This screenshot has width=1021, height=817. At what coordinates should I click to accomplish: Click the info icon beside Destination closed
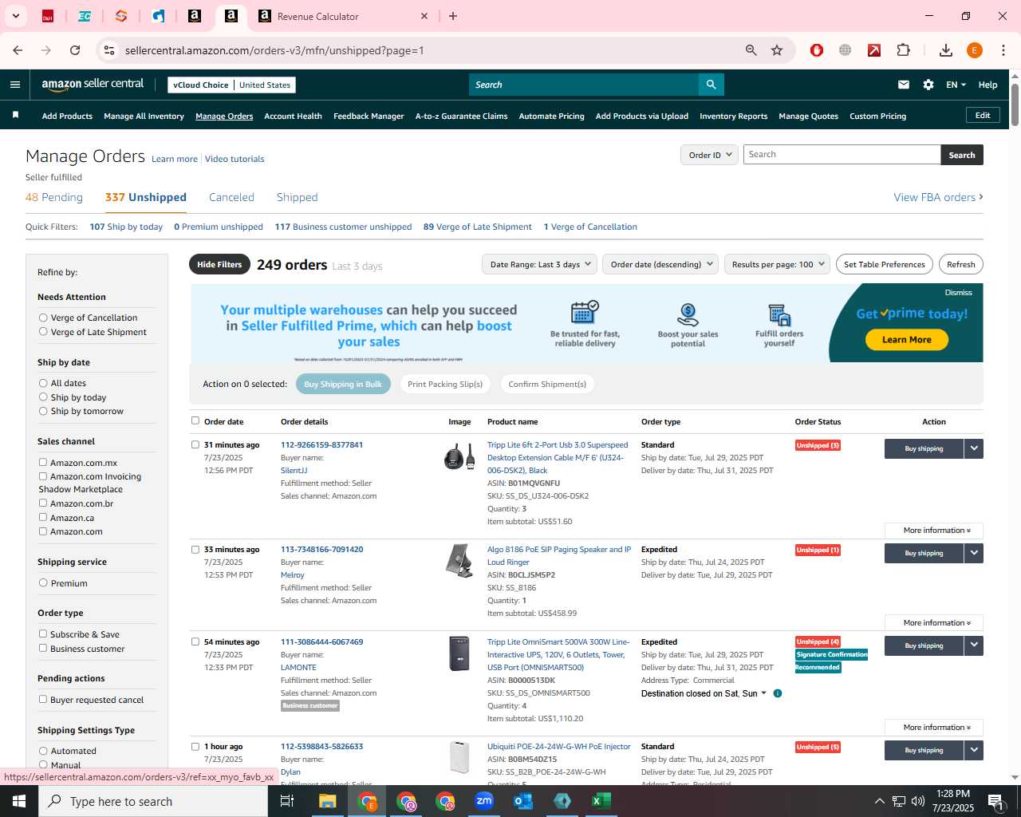pos(778,693)
